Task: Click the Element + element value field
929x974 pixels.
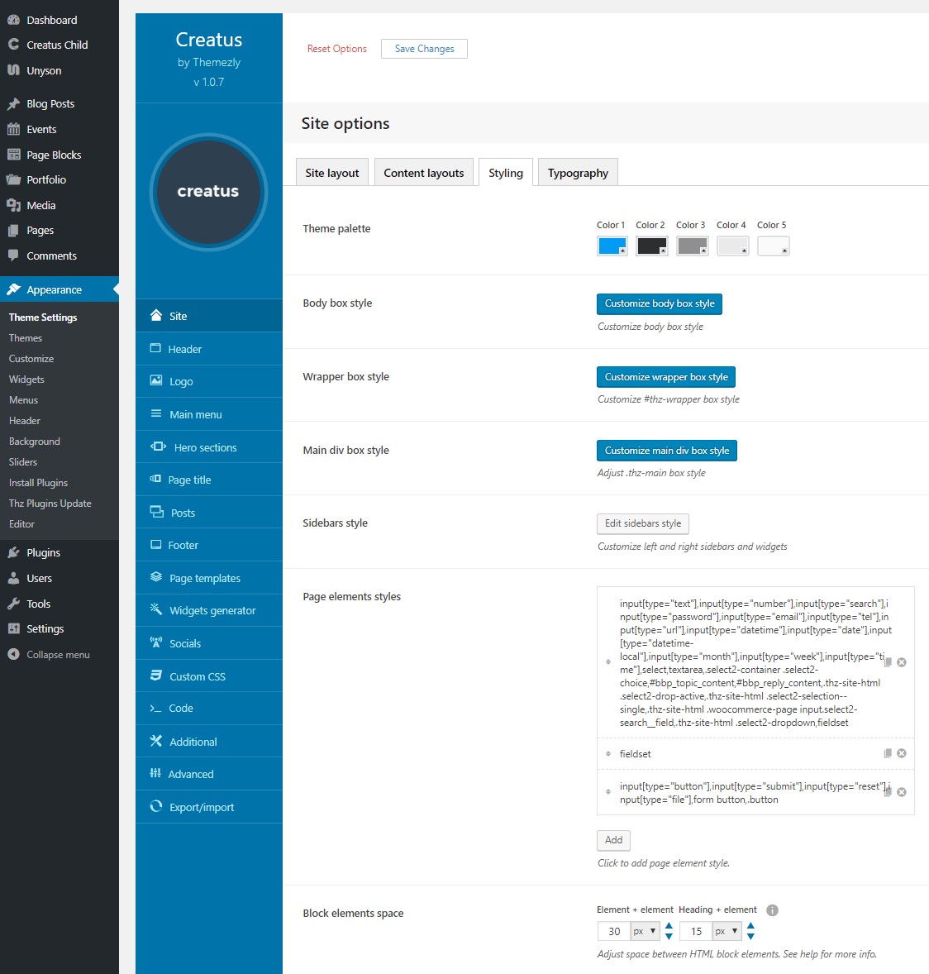Action: [x=614, y=931]
